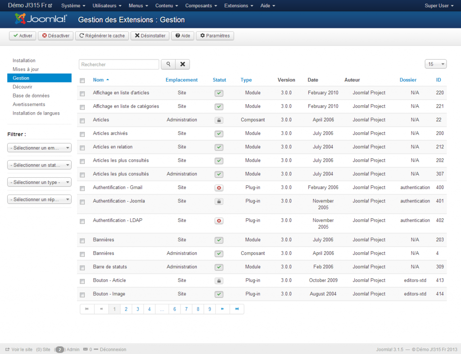Click the Désinstaller toolbar button
The image size is (461, 354).
(x=149, y=36)
